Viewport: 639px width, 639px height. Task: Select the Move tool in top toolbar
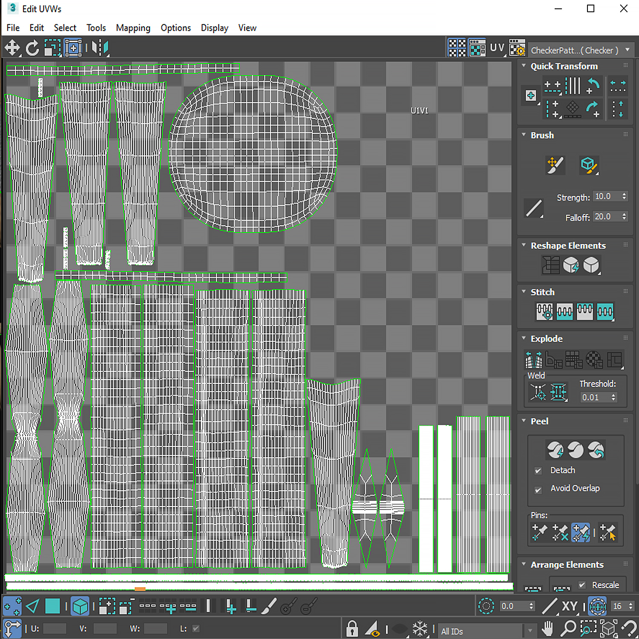click(x=12, y=48)
